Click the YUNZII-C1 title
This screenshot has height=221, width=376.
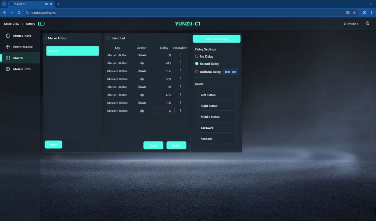click(188, 24)
